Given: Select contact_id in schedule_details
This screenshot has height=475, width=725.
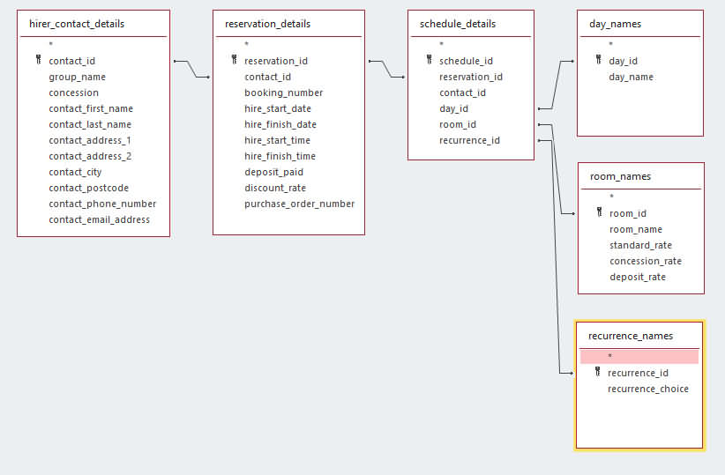Looking at the screenshot, I should click(462, 93).
